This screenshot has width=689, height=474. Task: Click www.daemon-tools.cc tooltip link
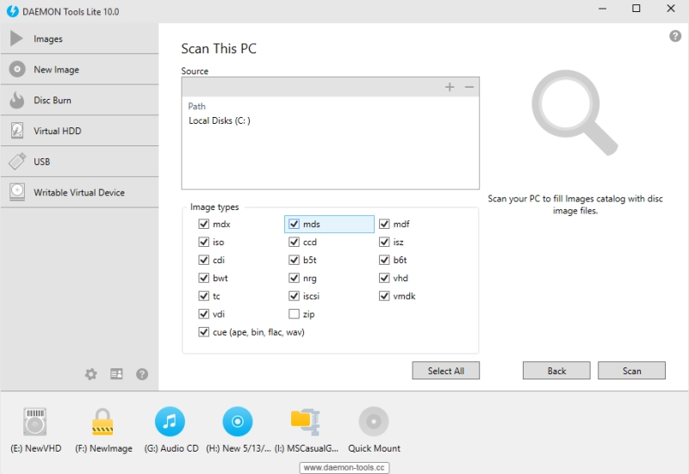point(344,467)
